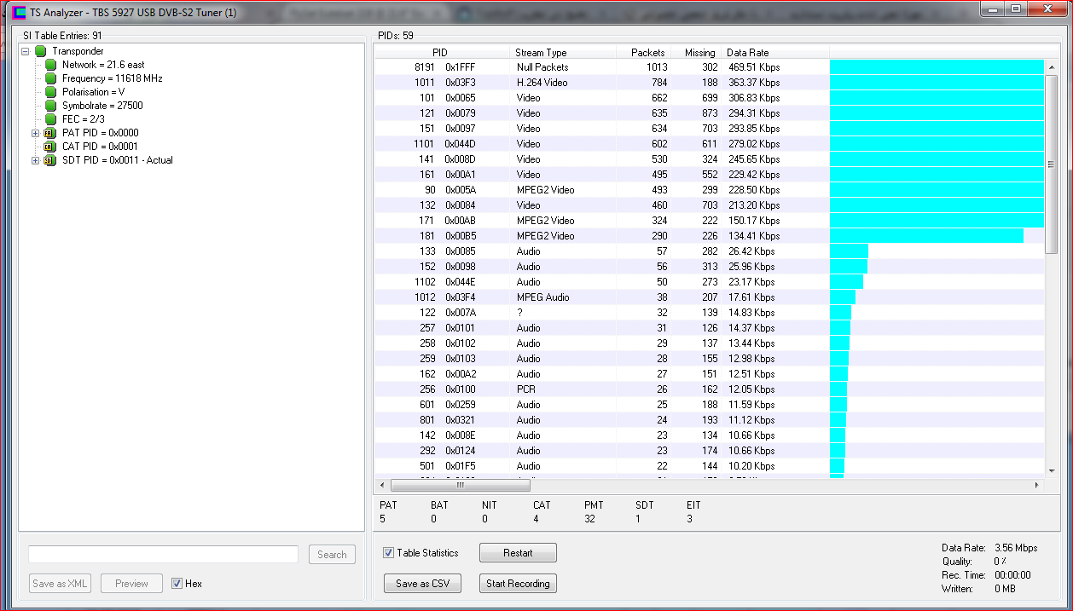Uncheck the Hex checkbox
Screen dimensions: 1073x611
tap(177, 584)
